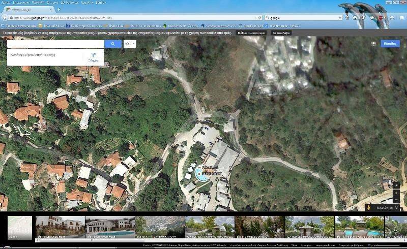Viewport: 407px width, 249px height.
Task: Click the blue sign-in button
Action: pos(390,44)
